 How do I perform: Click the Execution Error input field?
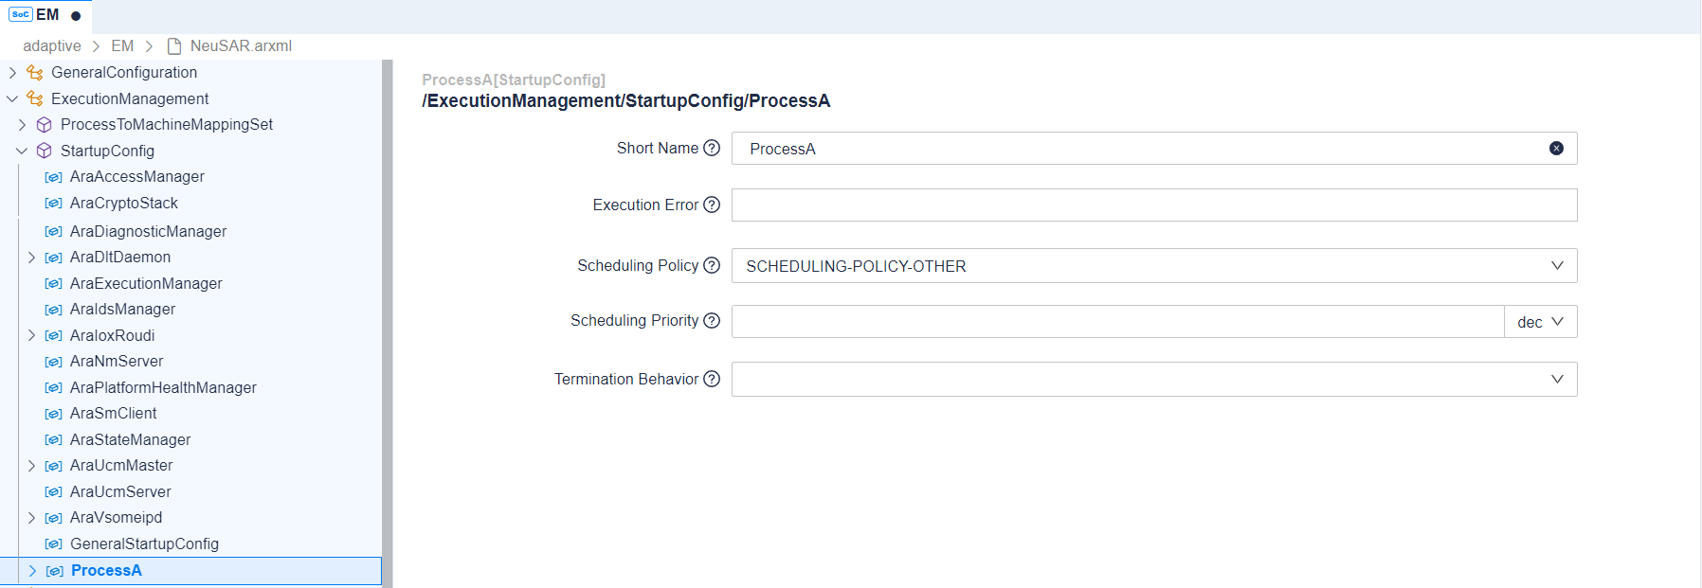(x=1153, y=205)
